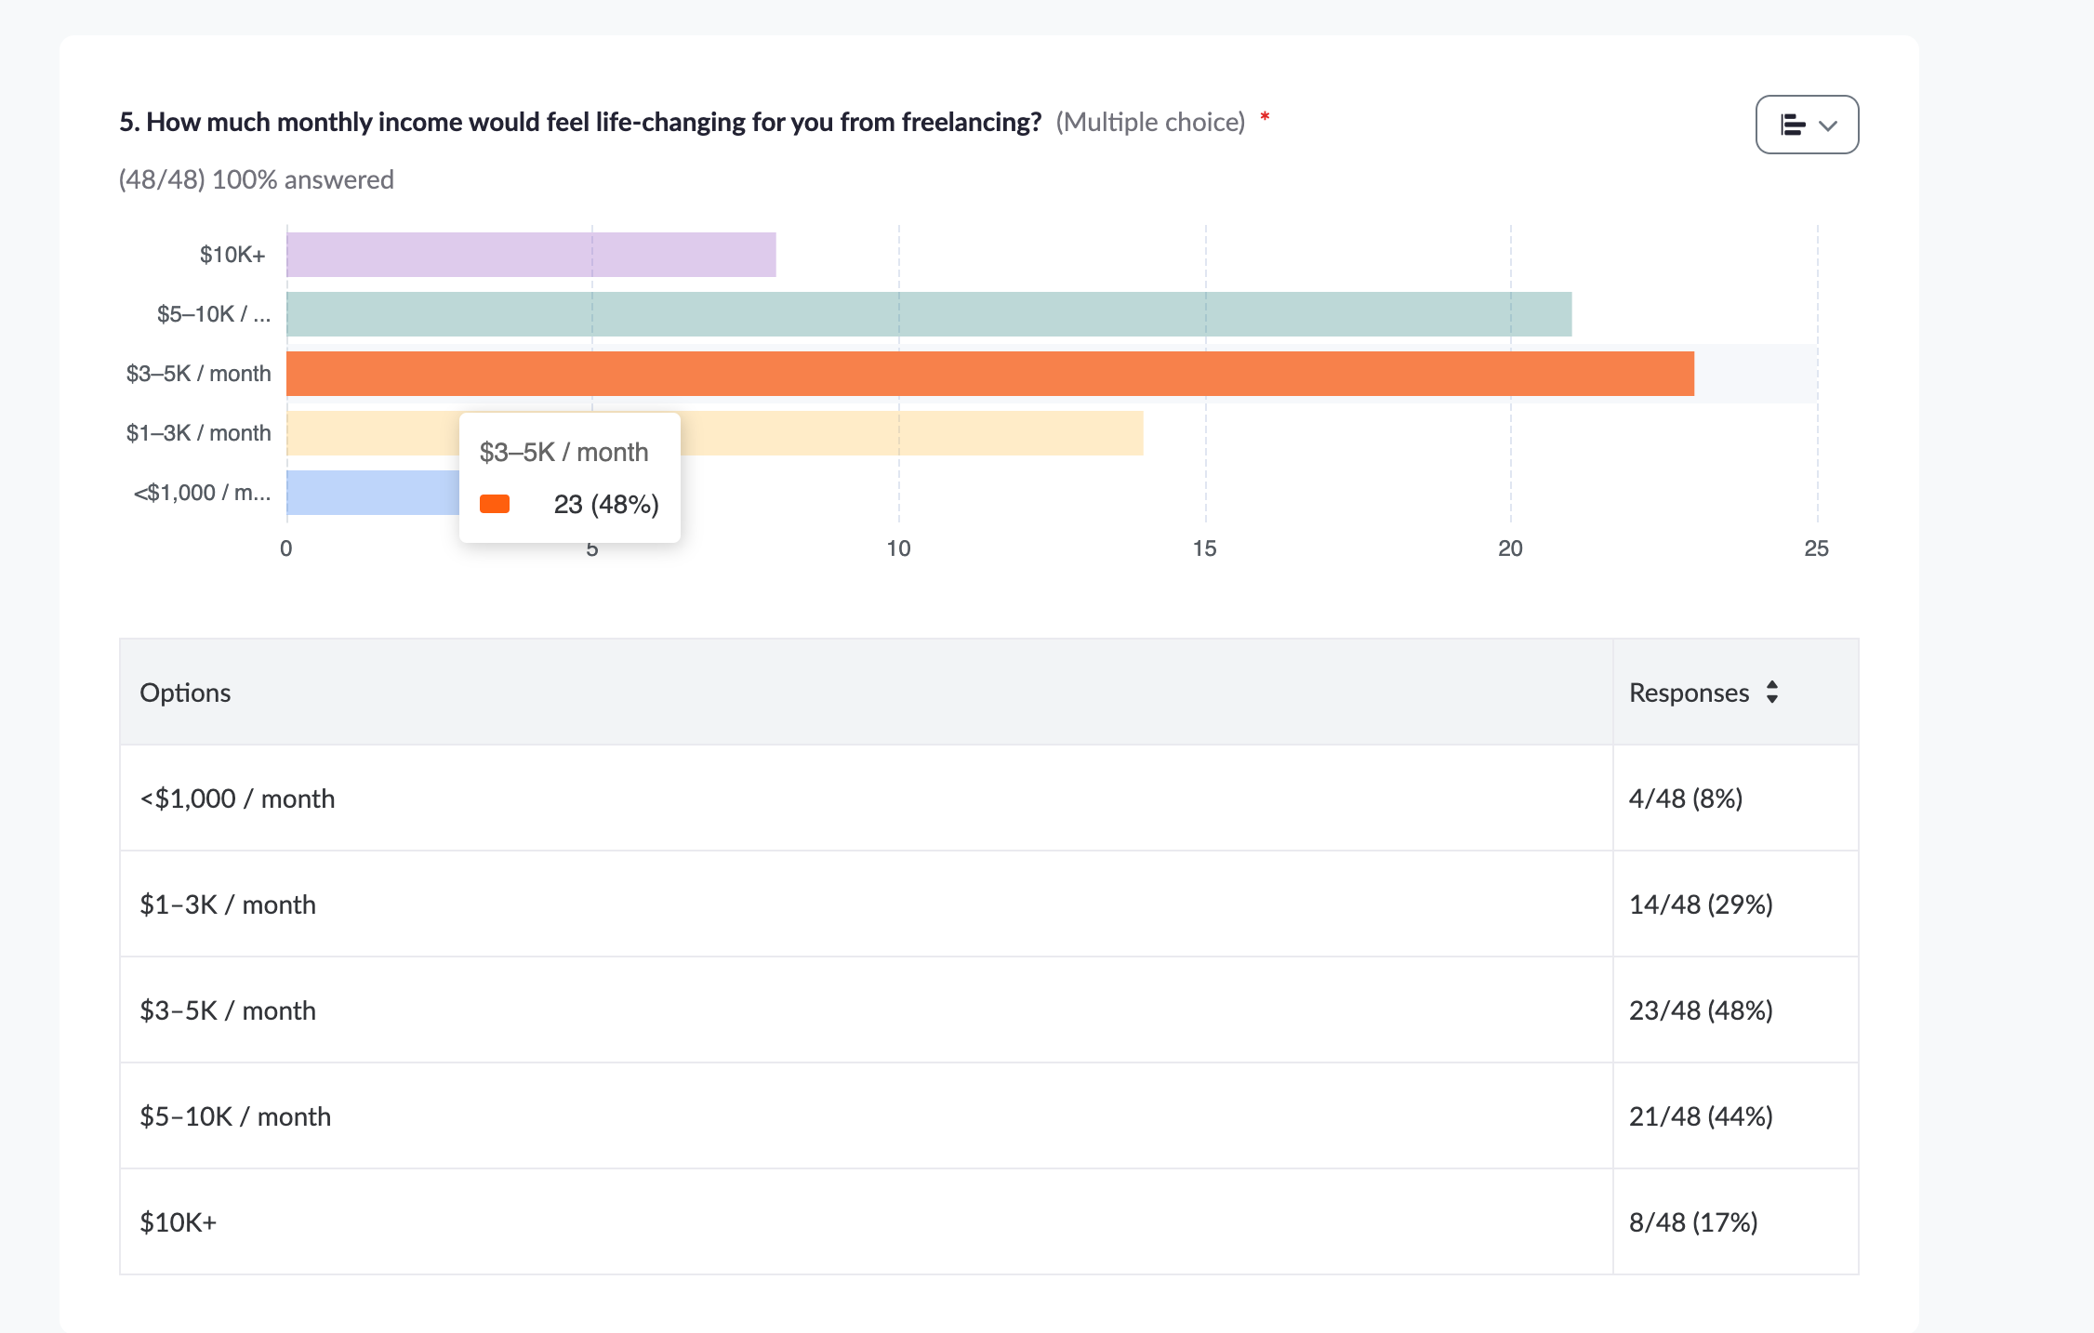Click the question 5 title text

[x=579, y=122]
